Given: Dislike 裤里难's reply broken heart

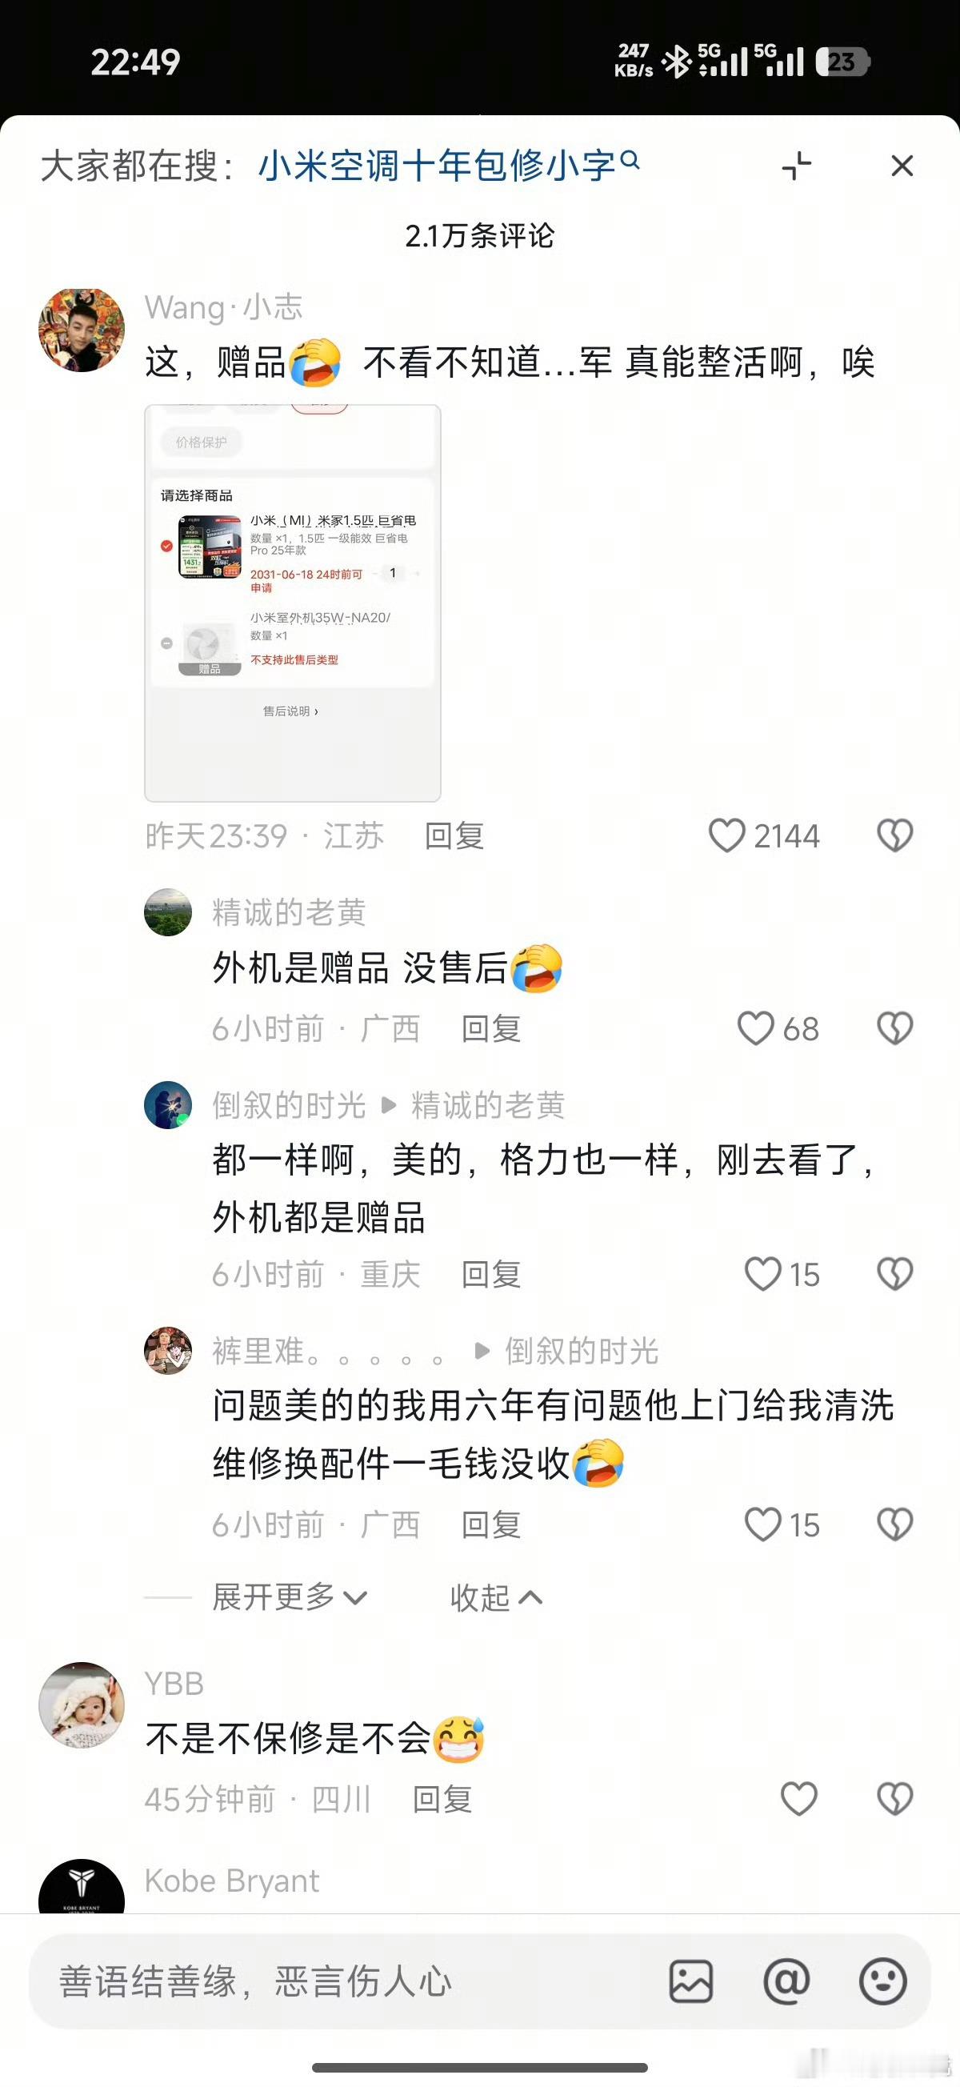Looking at the screenshot, I should tap(895, 1524).
